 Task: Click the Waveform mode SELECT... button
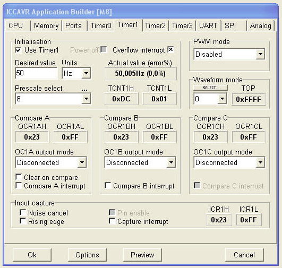pos(210,88)
